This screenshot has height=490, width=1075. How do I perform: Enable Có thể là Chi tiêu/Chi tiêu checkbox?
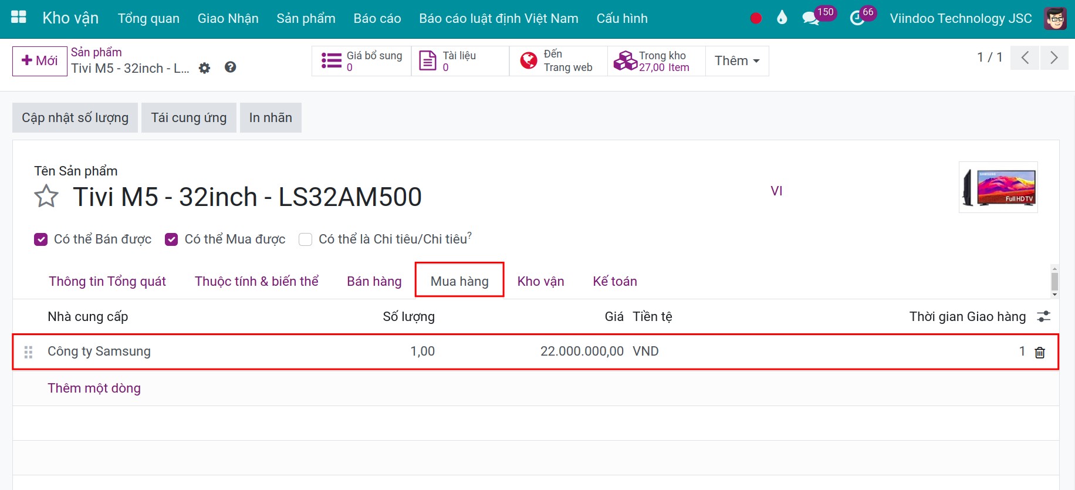pyautogui.click(x=305, y=239)
